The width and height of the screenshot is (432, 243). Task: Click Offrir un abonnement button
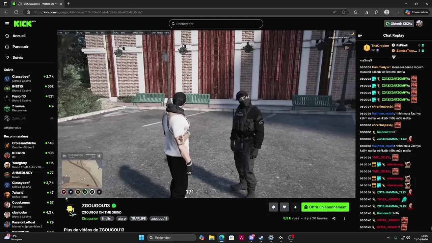[x=325, y=207]
